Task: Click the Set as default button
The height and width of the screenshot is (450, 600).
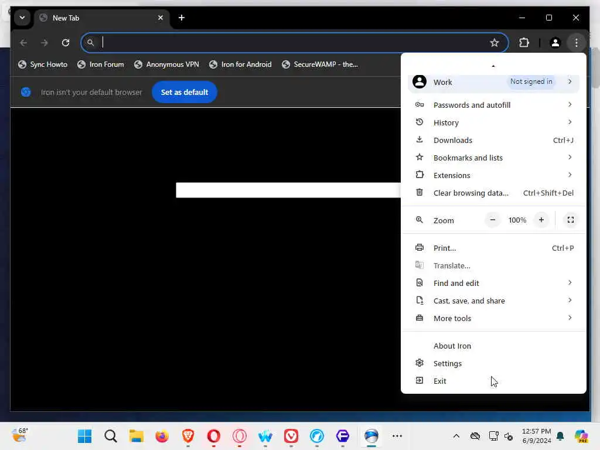Action: pos(185,92)
